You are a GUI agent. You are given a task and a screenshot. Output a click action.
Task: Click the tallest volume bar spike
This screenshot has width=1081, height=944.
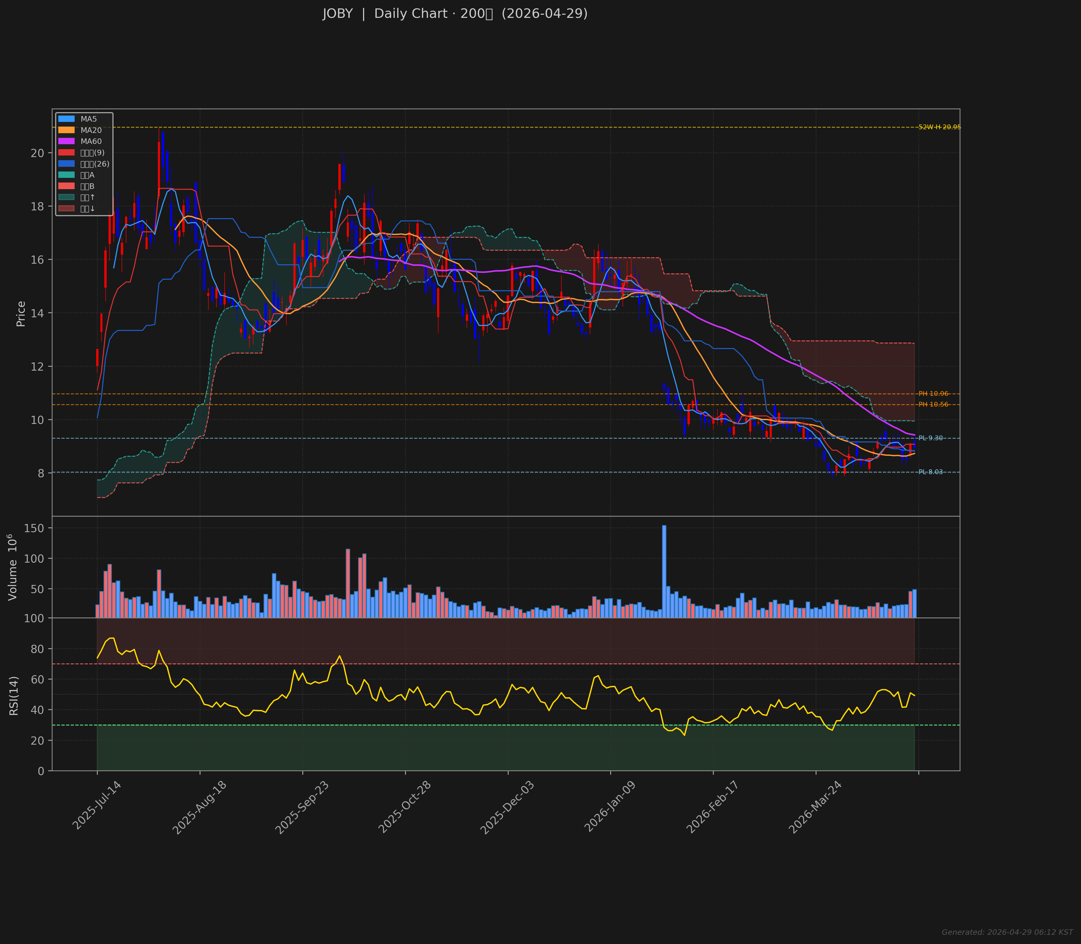664,572
